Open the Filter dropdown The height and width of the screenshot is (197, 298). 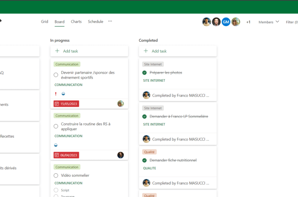(292, 22)
